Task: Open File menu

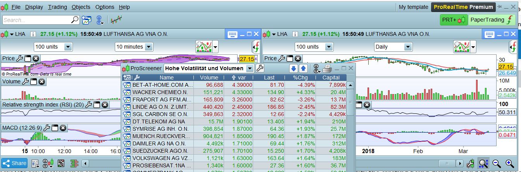Action: 16,7
